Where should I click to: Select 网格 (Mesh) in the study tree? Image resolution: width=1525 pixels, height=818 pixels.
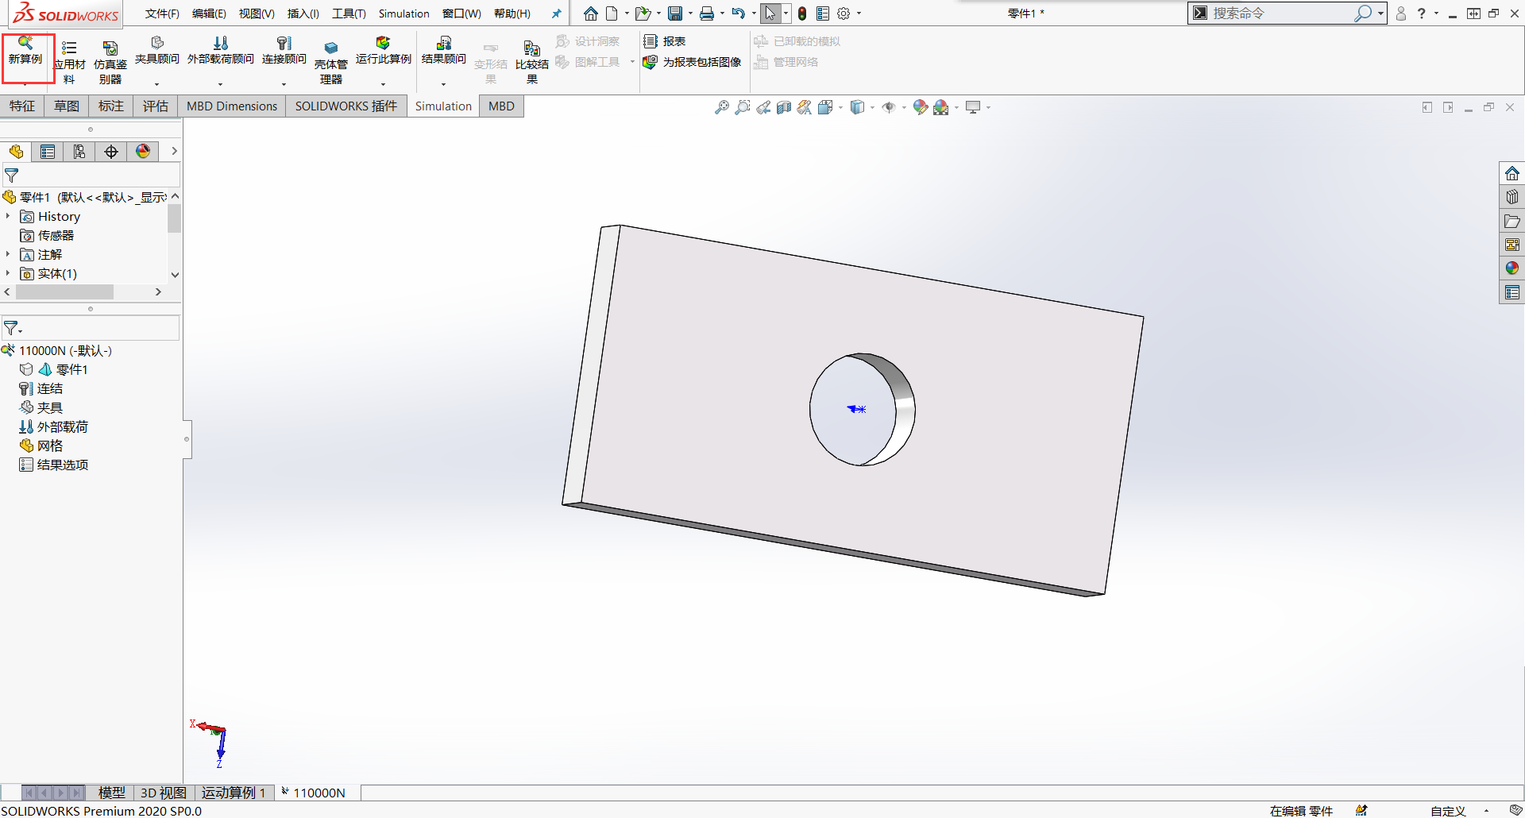pos(49,446)
